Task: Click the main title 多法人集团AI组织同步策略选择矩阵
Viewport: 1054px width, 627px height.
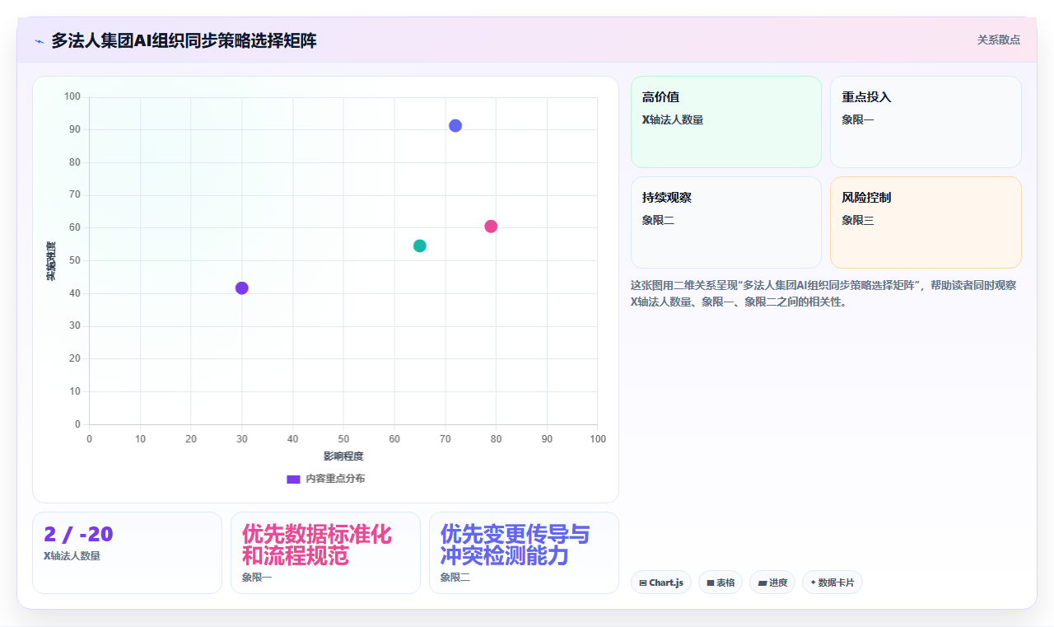Action: tap(184, 40)
